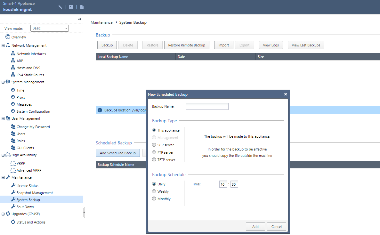This screenshot has height=235, width=380.
Task: Click the Add button in dialog
Action: pyautogui.click(x=255, y=227)
